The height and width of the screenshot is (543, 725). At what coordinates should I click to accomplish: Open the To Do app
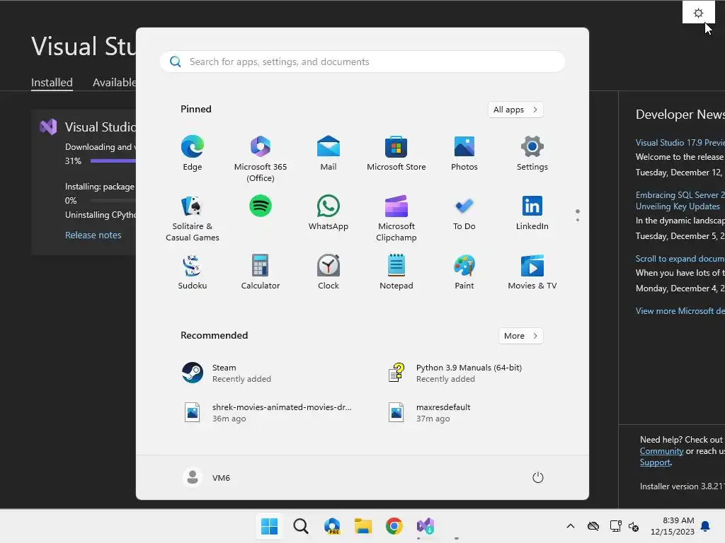(464, 213)
